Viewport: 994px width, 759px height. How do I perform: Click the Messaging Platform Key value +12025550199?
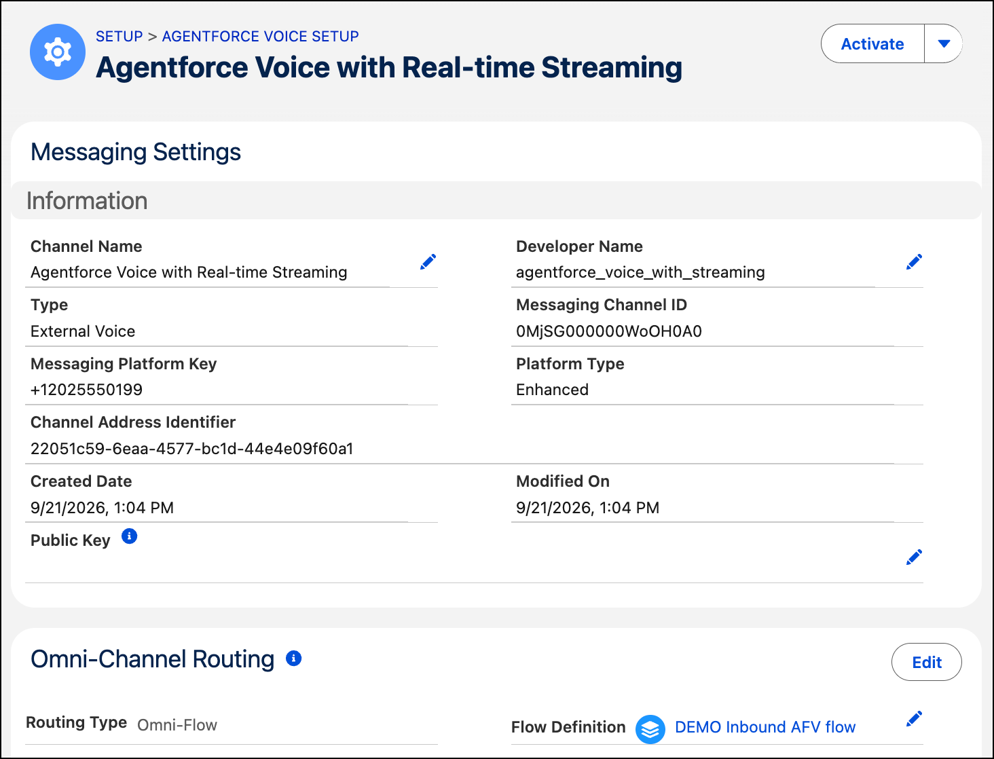(x=87, y=390)
